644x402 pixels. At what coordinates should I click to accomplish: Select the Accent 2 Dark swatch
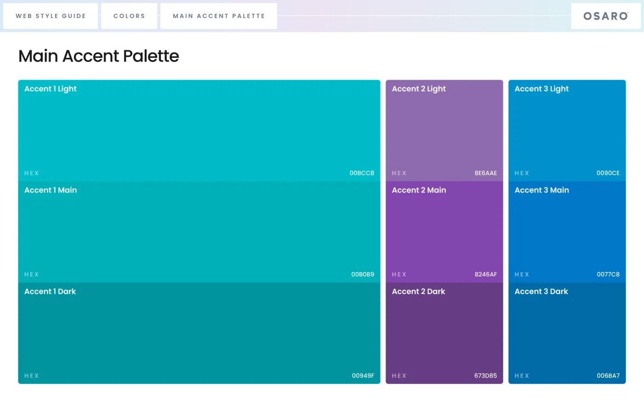(x=444, y=333)
